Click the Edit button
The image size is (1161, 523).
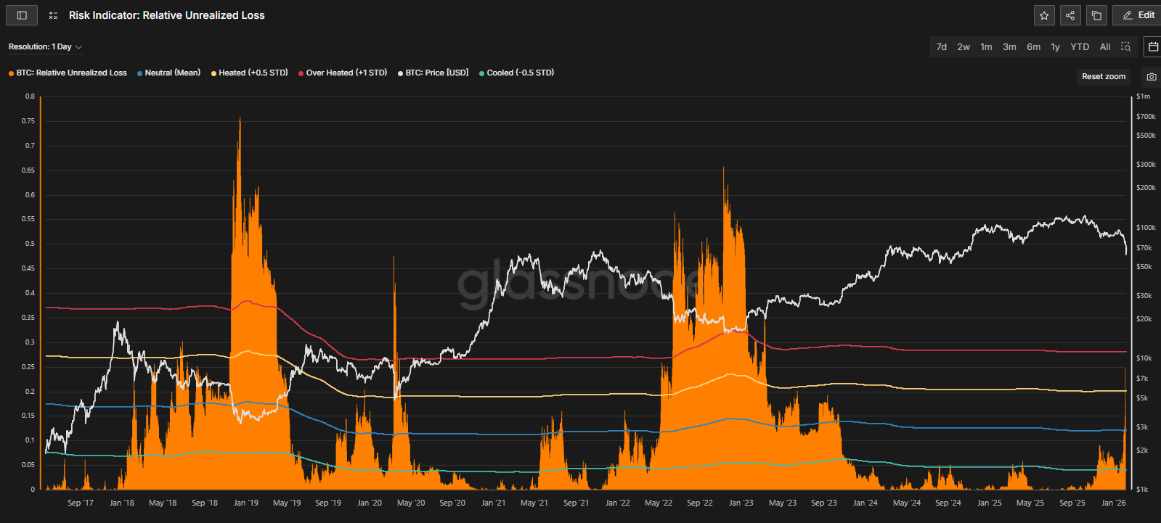pyautogui.click(x=1138, y=15)
